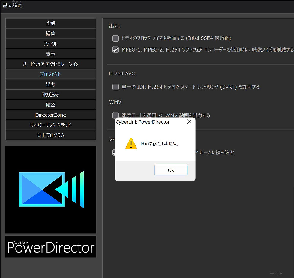This screenshot has height=278, width=294.
Task: Click OK in the CyberLink PowerDirector dialog
Action: click(171, 170)
